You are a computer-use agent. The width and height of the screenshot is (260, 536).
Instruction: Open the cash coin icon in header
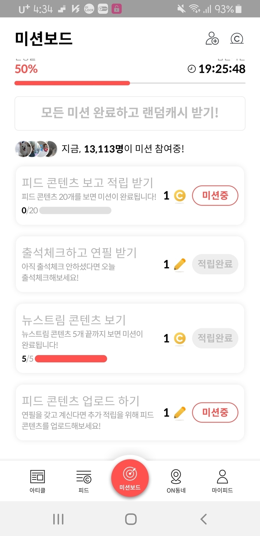coord(237,38)
